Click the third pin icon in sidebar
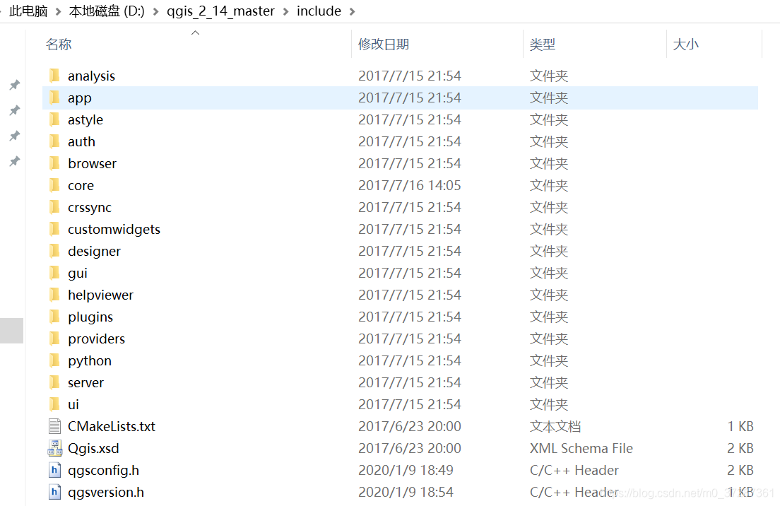 coord(15,136)
